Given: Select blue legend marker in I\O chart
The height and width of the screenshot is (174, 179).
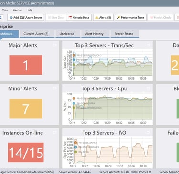Looking at the screenshot, I should pos(76,147).
